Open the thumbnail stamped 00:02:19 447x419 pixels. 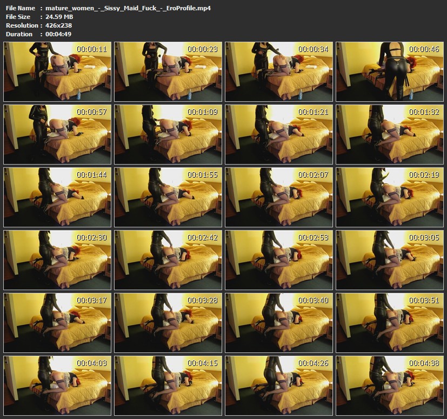390,197
